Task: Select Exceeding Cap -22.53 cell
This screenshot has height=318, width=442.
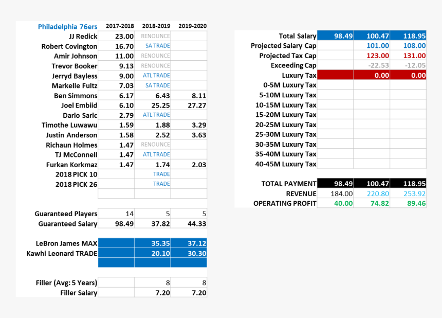Action: click(x=372, y=65)
